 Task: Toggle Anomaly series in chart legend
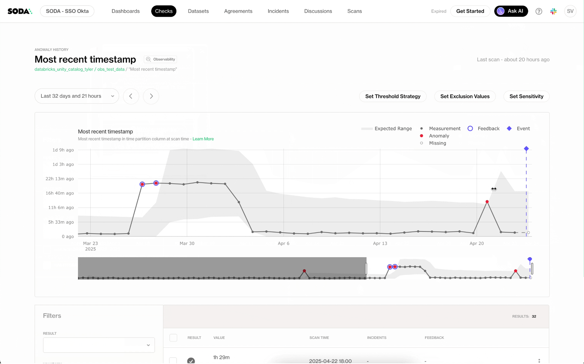pos(439,136)
